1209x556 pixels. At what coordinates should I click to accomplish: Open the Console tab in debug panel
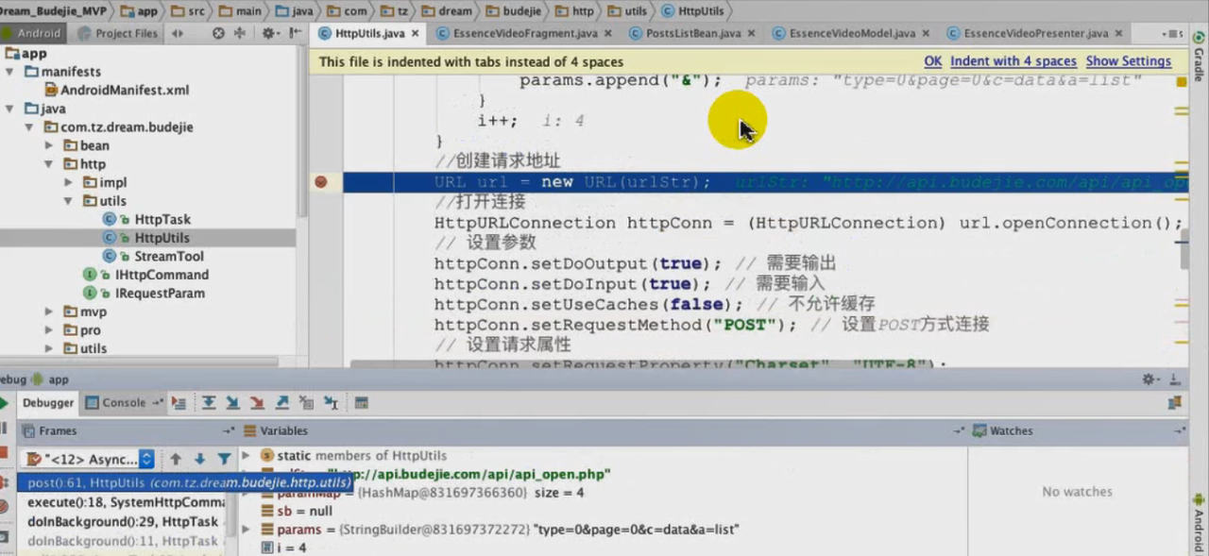(x=123, y=403)
